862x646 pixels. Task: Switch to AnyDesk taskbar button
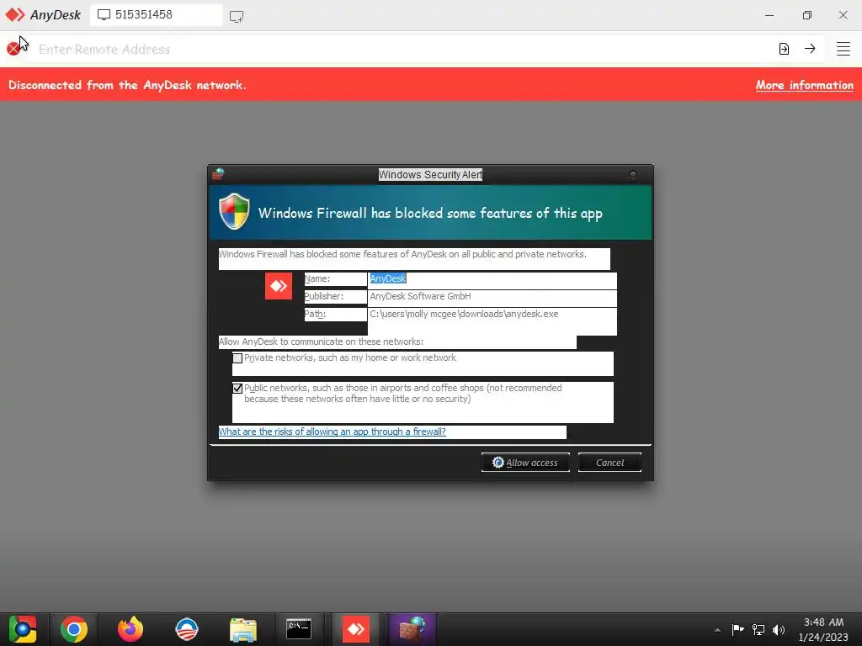point(356,629)
